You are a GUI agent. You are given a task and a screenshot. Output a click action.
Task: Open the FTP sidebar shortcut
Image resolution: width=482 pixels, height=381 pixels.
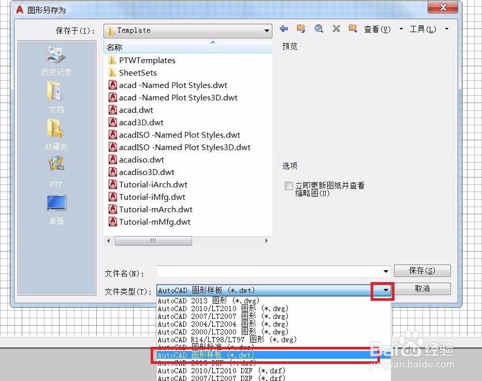pyautogui.click(x=56, y=172)
